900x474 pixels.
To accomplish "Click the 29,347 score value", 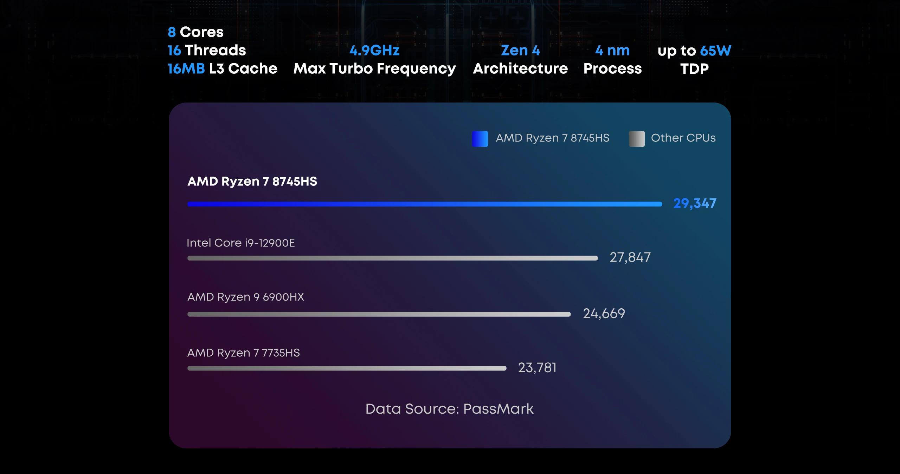I will tap(695, 203).
